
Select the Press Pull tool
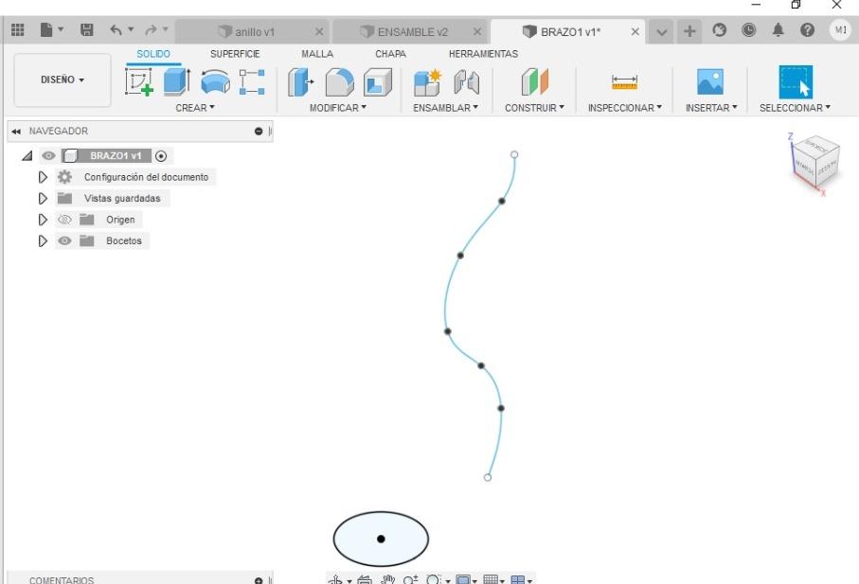pos(301,82)
